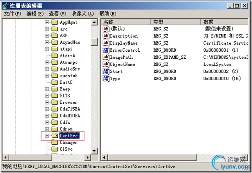This screenshot has width=252, height=173.
Task: Click the Description string value icon
Action: pos(106,36)
